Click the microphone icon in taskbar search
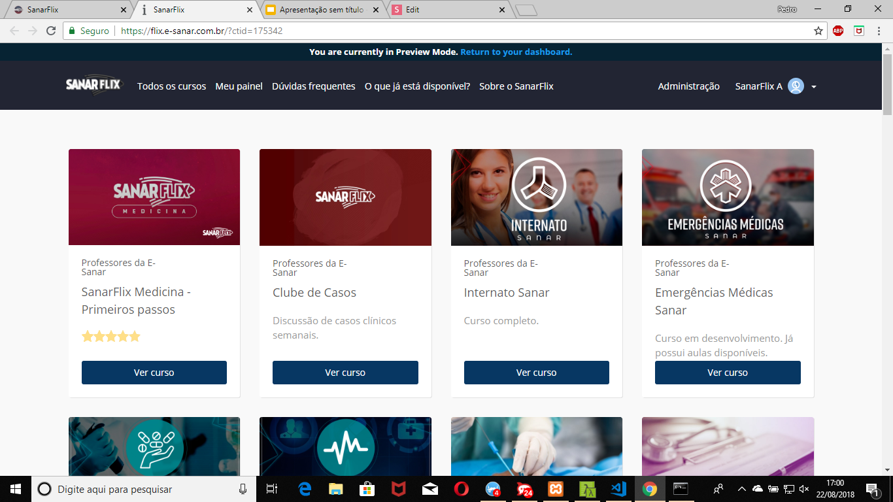 (243, 489)
